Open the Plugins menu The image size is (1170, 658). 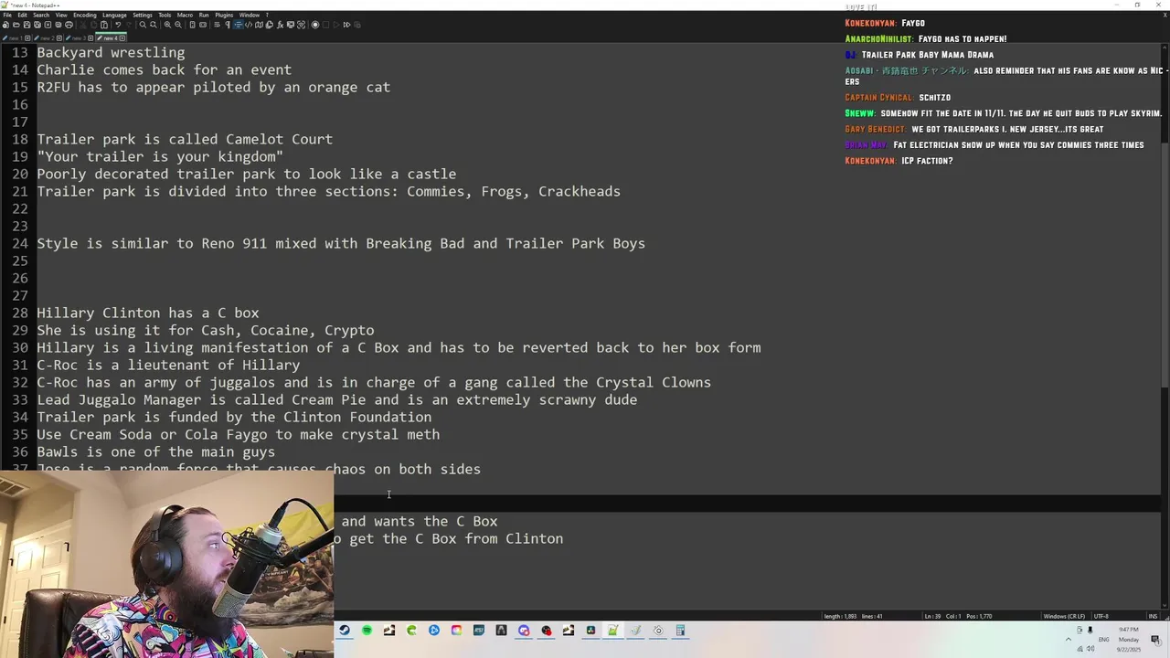224,15
